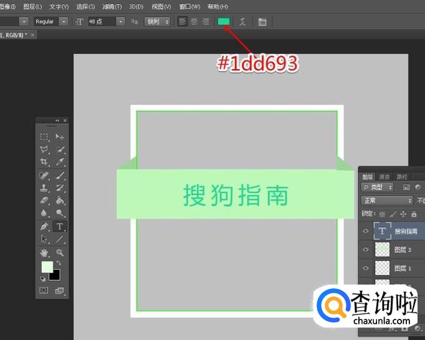Select the Paint Bucket tool
The image size is (425, 340).
[60, 201]
